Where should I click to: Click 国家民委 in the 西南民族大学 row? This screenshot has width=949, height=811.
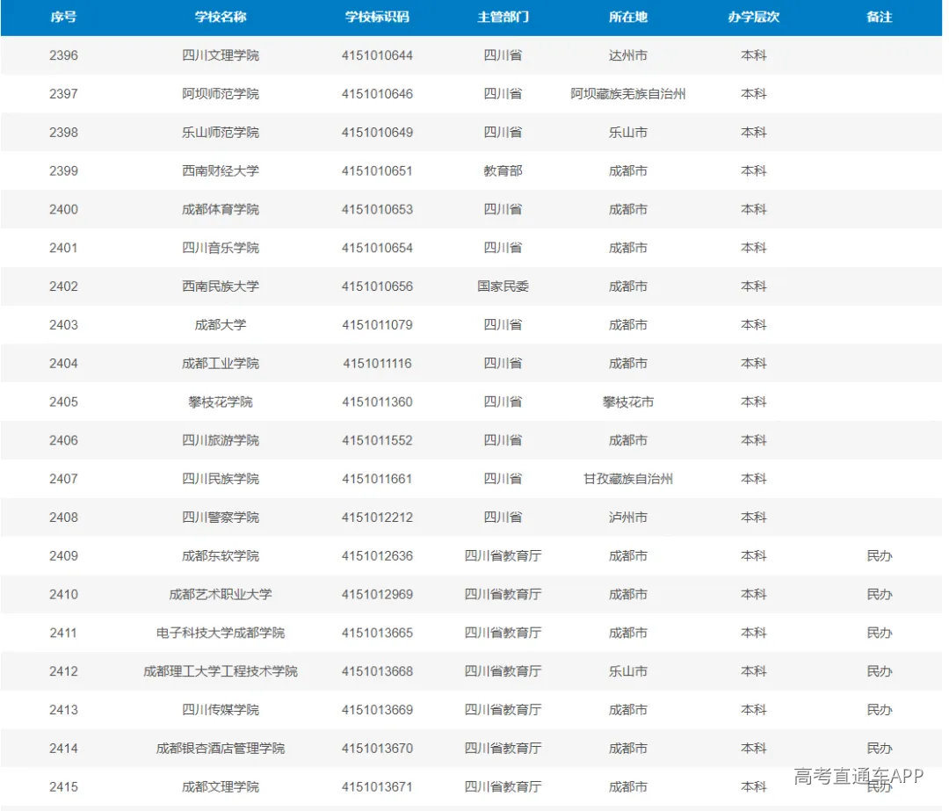(503, 286)
